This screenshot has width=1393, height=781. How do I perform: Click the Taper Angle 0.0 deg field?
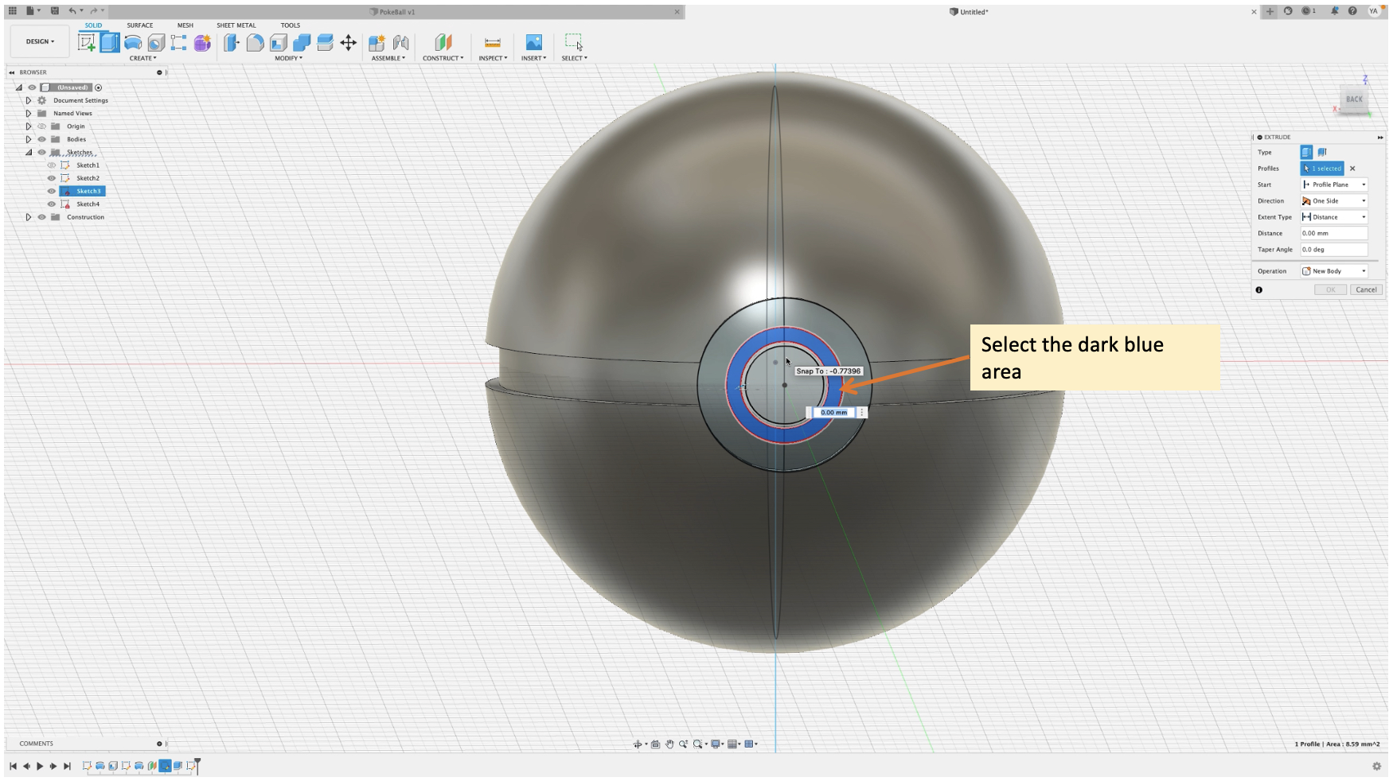(1334, 250)
